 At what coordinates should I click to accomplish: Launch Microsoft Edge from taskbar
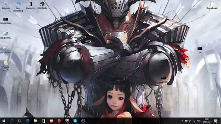(28, 121)
